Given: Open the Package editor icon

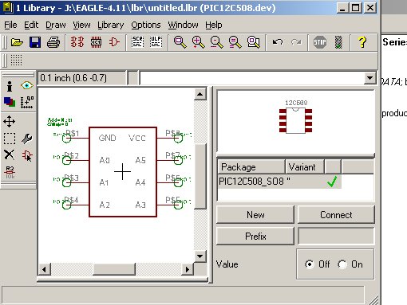Looking at the screenshot, I should pyautogui.click(x=96, y=42).
